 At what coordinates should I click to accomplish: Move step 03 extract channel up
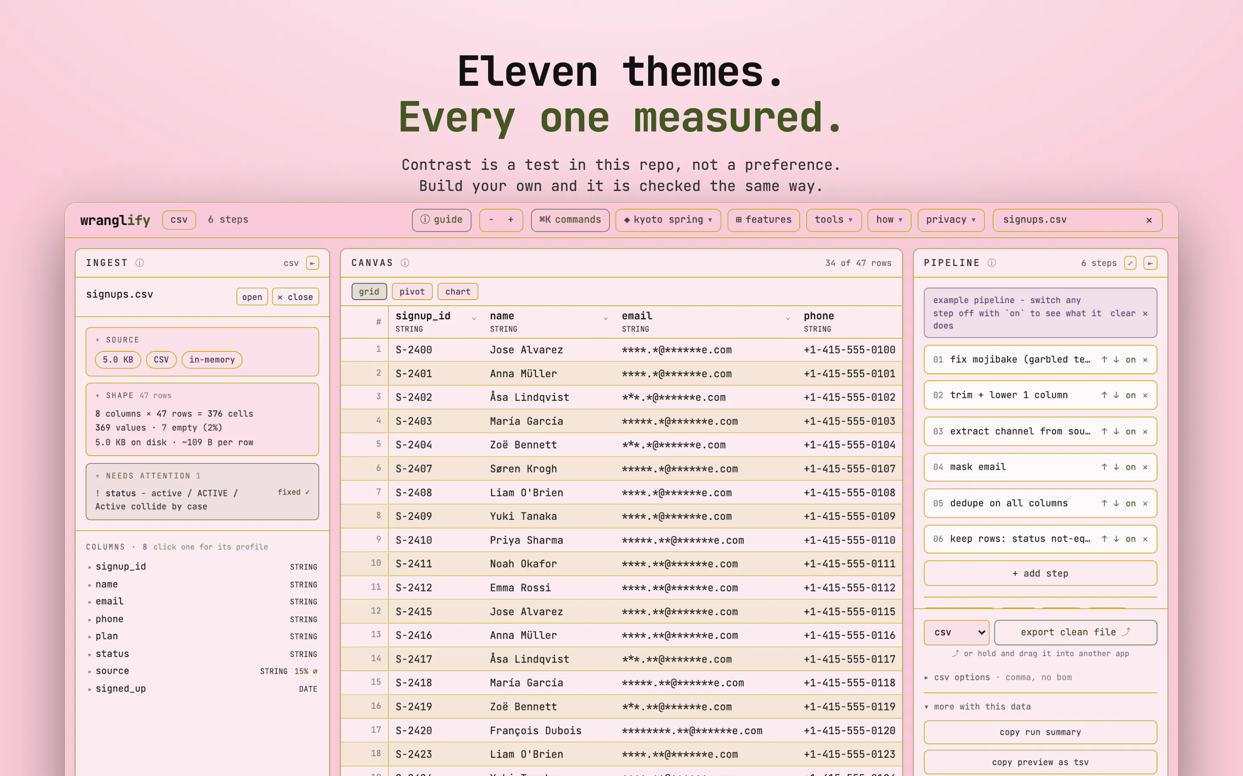pyautogui.click(x=1104, y=432)
